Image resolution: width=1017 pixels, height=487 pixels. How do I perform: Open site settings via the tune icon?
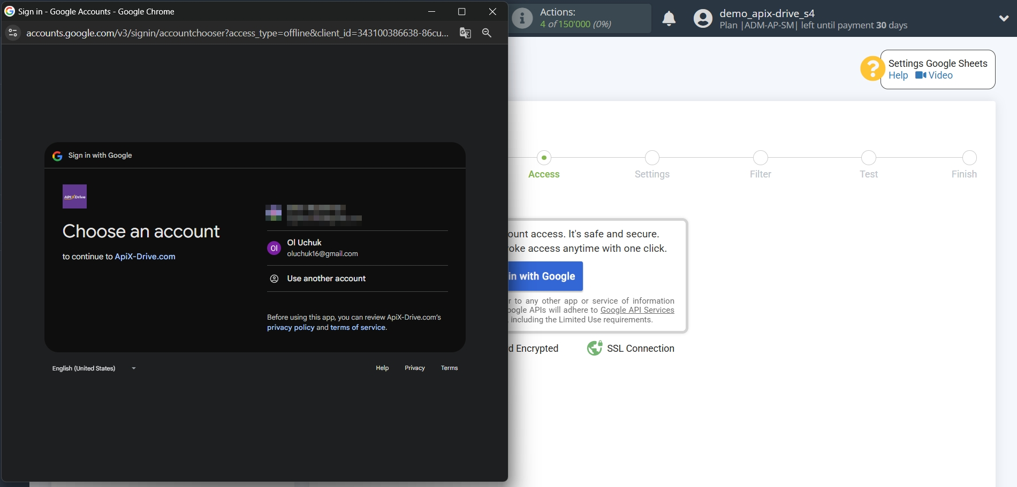click(13, 33)
